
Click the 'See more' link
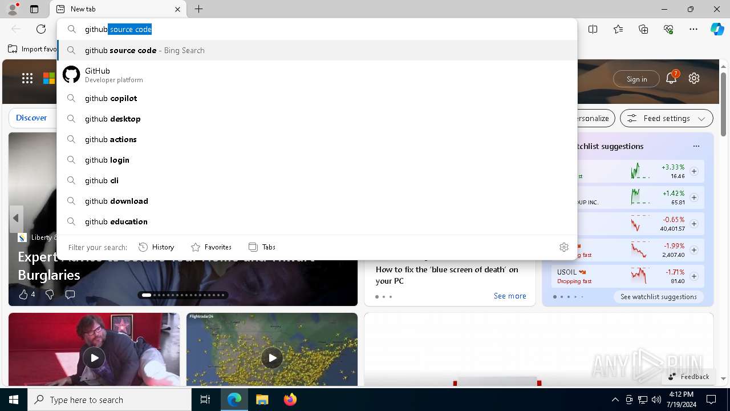click(x=510, y=296)
